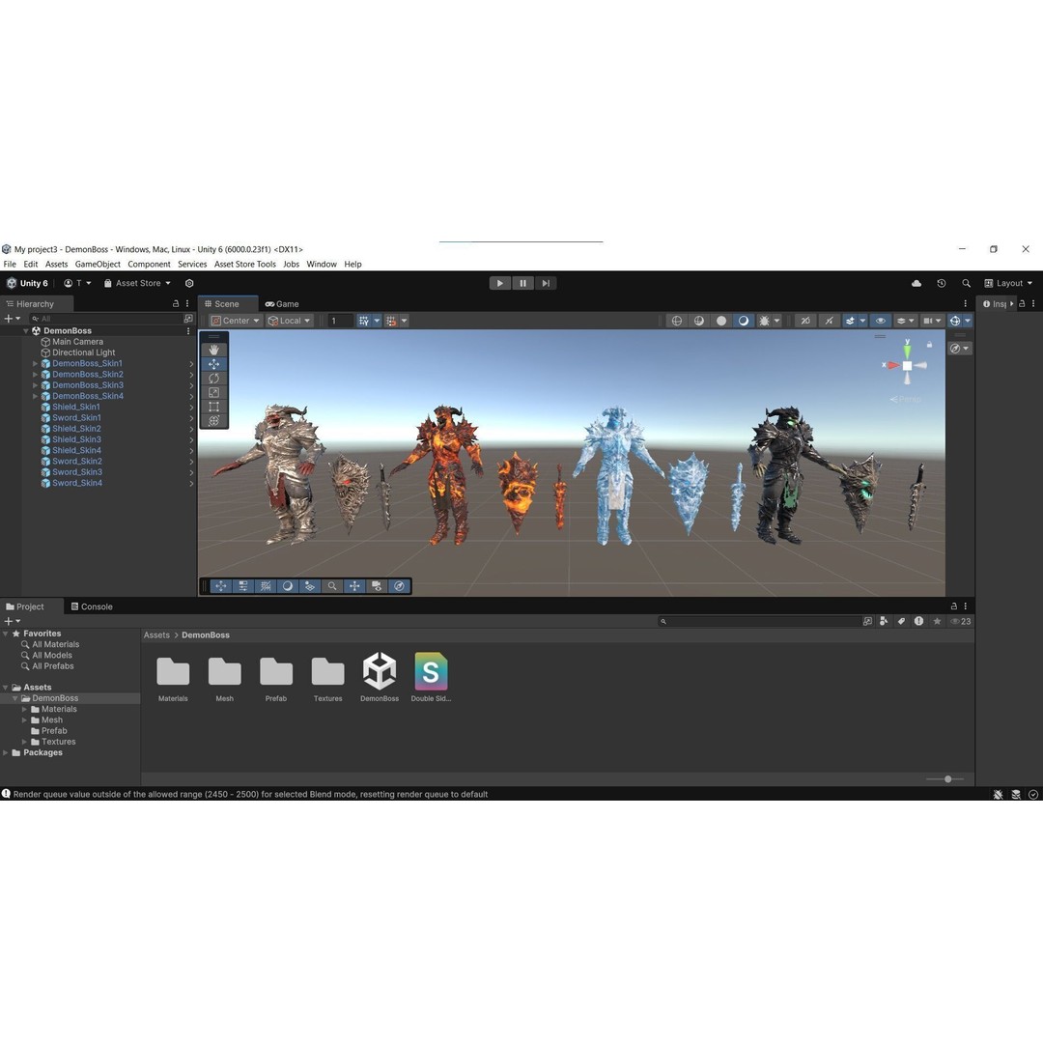
Task: Adjust the asset icon size slider
Action: pos(944,779)
